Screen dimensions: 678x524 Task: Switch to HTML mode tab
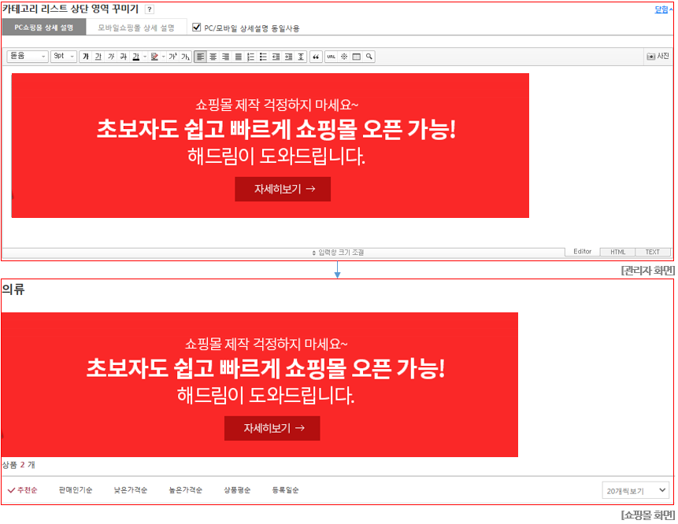(x=618, y=252)
